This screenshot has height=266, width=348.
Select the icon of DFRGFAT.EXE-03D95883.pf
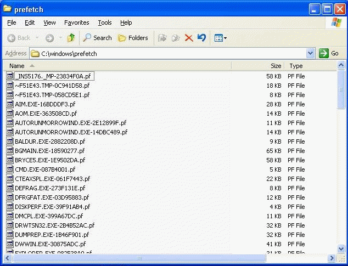pyautogui.click(x=10, y=197)
